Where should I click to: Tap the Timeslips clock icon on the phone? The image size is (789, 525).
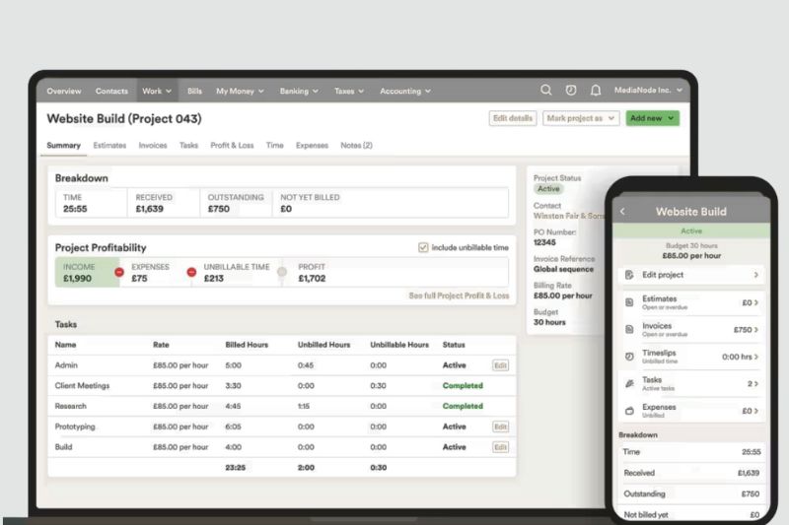pyautogui.click(x=629, y=357)
